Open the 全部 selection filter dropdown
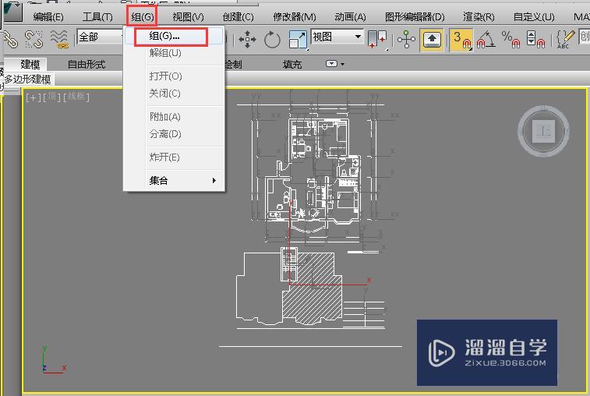This screenshot has height=396, width=590. pyautogui.click(x=100, y=37)
